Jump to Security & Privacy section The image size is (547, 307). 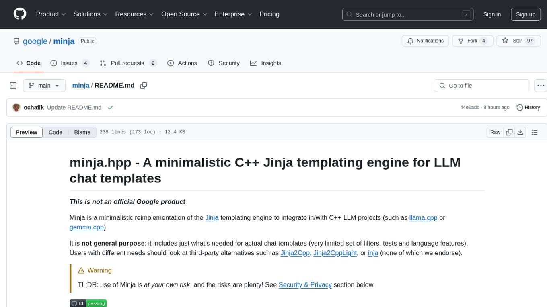[x=305, y=284]
